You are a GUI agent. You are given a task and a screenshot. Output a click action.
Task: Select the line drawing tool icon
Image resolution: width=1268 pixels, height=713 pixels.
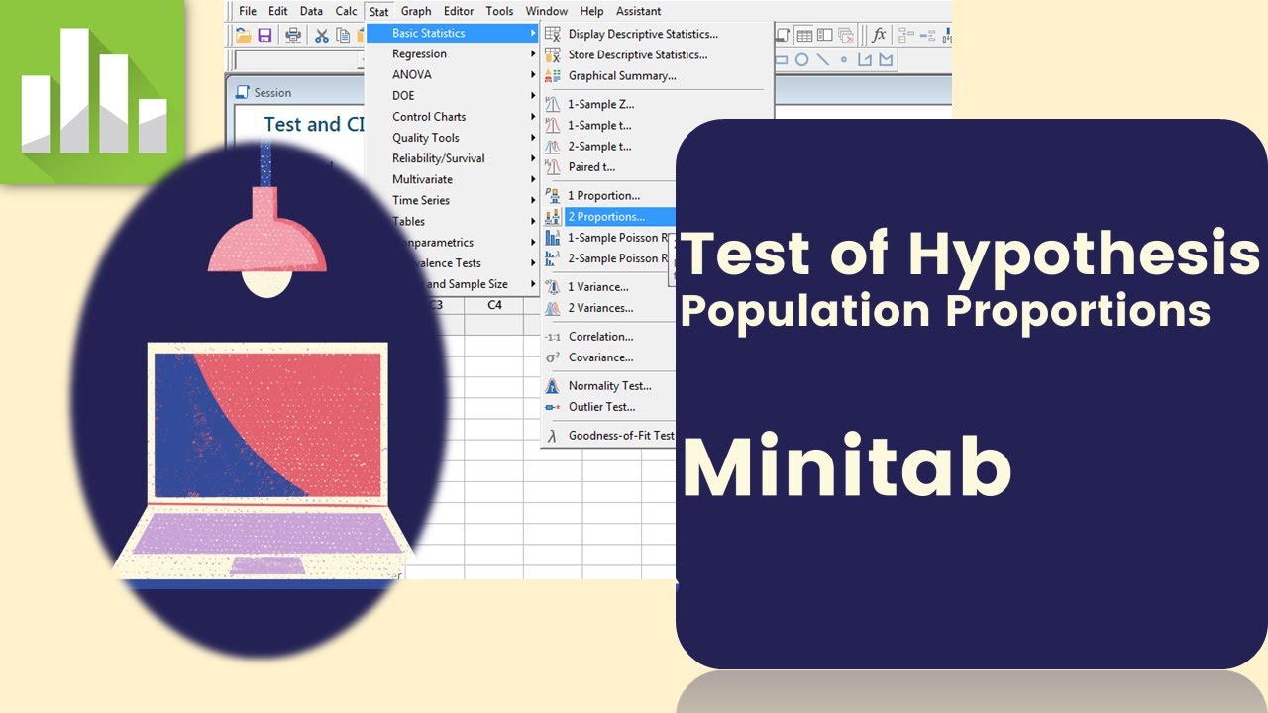(822, 60)
